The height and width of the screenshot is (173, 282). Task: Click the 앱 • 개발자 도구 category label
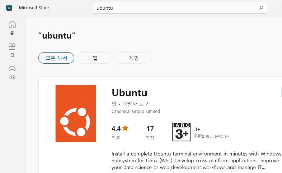[x=130, y=104]
